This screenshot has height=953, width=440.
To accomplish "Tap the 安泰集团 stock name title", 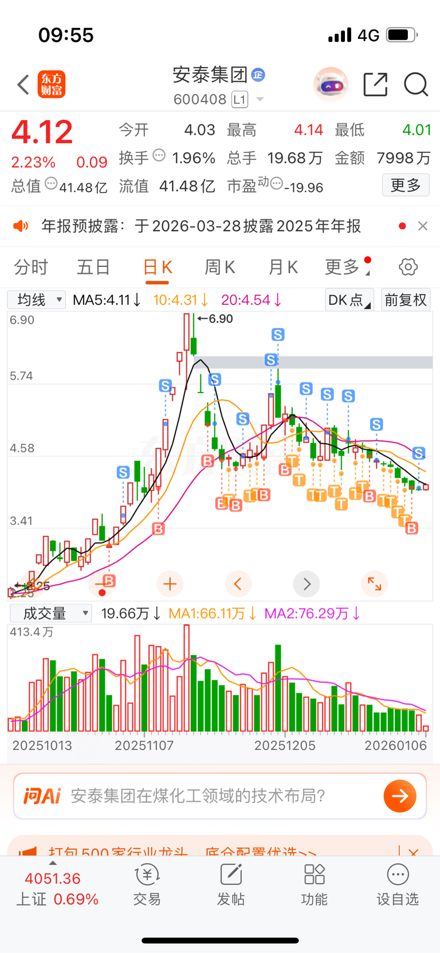I will (x=210, y=74).
